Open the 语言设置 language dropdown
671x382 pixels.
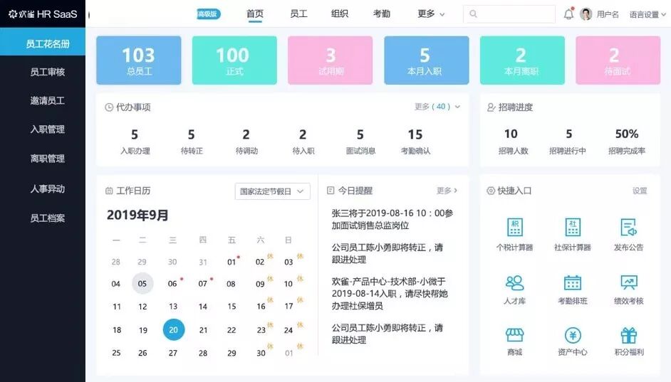(647, 14)
